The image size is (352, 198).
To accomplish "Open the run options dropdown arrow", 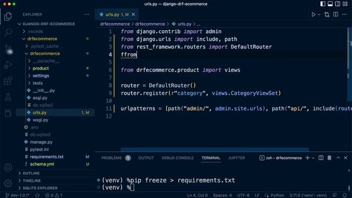I will click(319, 15).
